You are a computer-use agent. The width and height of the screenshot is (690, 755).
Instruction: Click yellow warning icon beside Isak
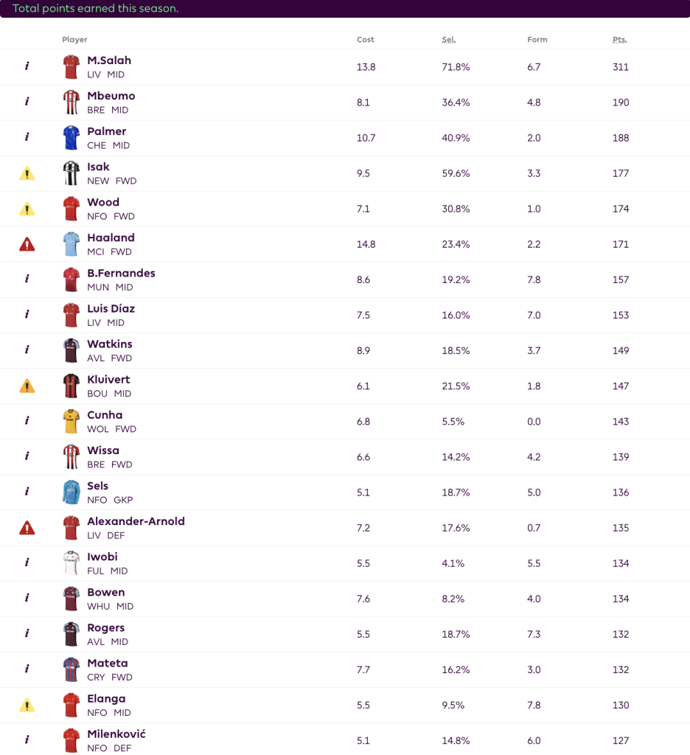(27, 173)
